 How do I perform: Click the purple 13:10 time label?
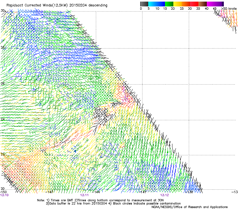pyautogui.click(x=4, y=195)
